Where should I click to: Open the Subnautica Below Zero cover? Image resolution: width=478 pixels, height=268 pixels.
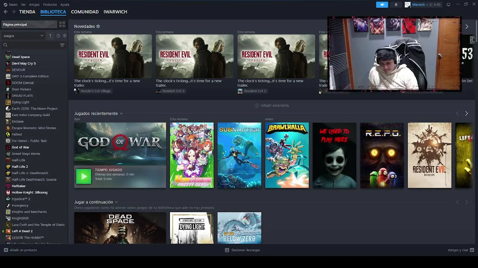(x=239, y=228)
